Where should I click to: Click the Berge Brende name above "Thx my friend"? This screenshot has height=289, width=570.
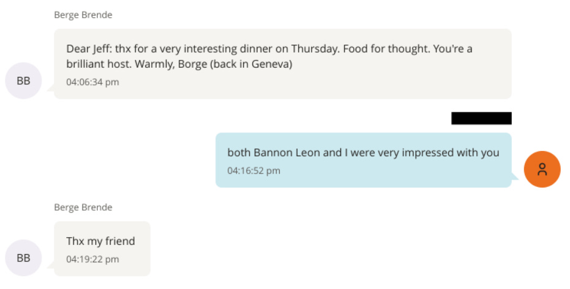(83, 207)
